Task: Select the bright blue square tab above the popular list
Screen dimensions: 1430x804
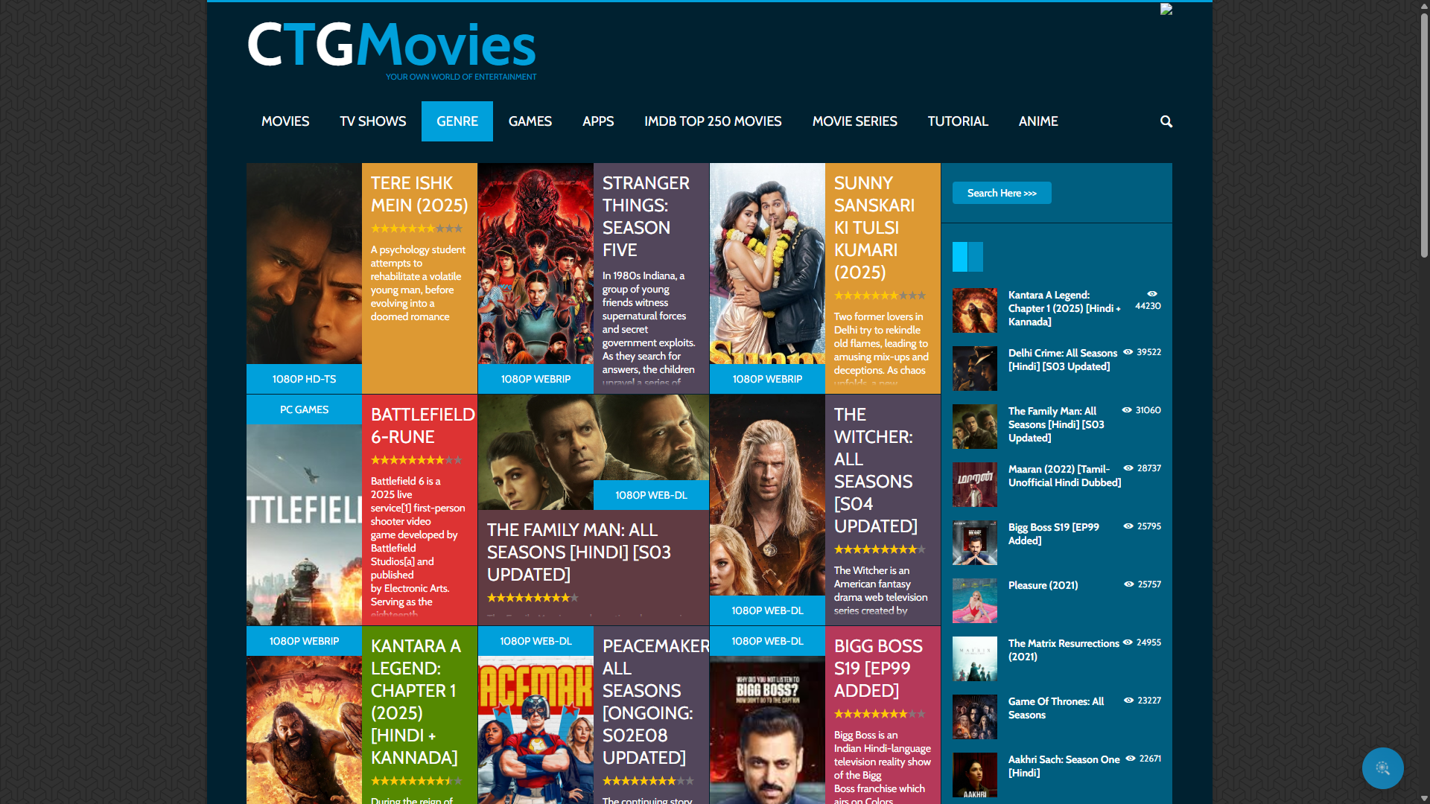Action: tap(960, 257)
